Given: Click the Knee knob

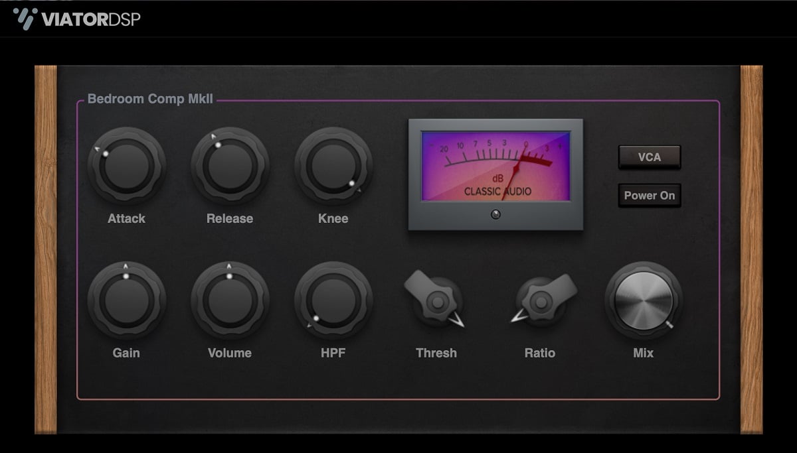Looking at the screenshot, I should click(x=333, y=166).
